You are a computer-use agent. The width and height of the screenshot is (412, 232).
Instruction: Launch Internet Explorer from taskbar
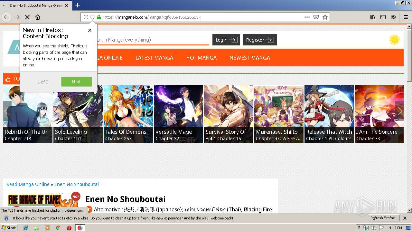(26, 228)
